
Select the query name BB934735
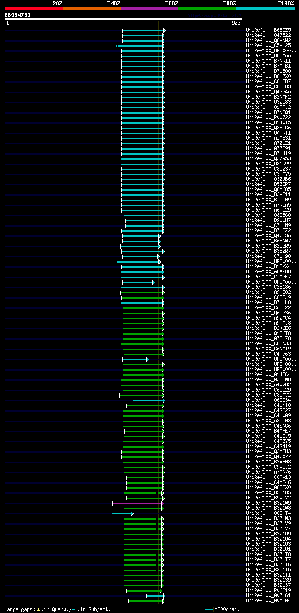[18, 15]
